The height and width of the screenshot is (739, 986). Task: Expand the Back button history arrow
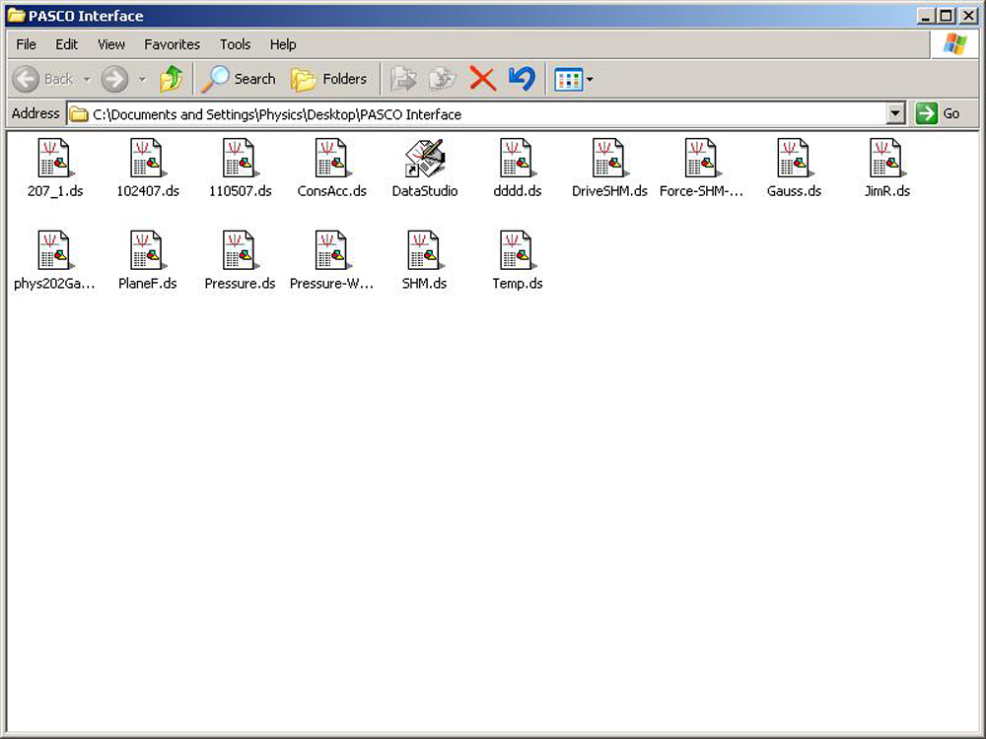[x=87, y=80]
